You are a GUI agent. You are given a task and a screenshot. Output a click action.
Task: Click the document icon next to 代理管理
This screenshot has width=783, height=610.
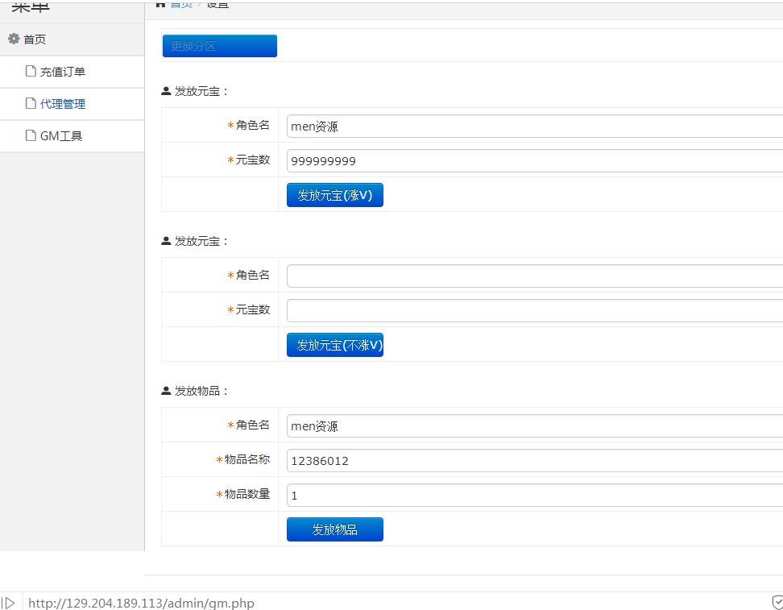pos(31,103)
